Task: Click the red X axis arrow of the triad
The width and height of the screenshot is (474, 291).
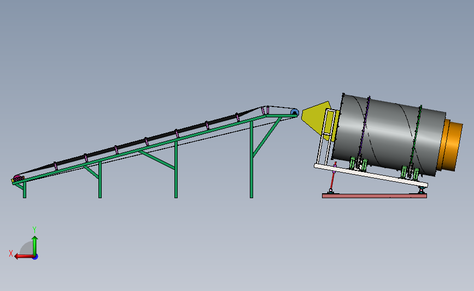Action: tap(24, 257)
